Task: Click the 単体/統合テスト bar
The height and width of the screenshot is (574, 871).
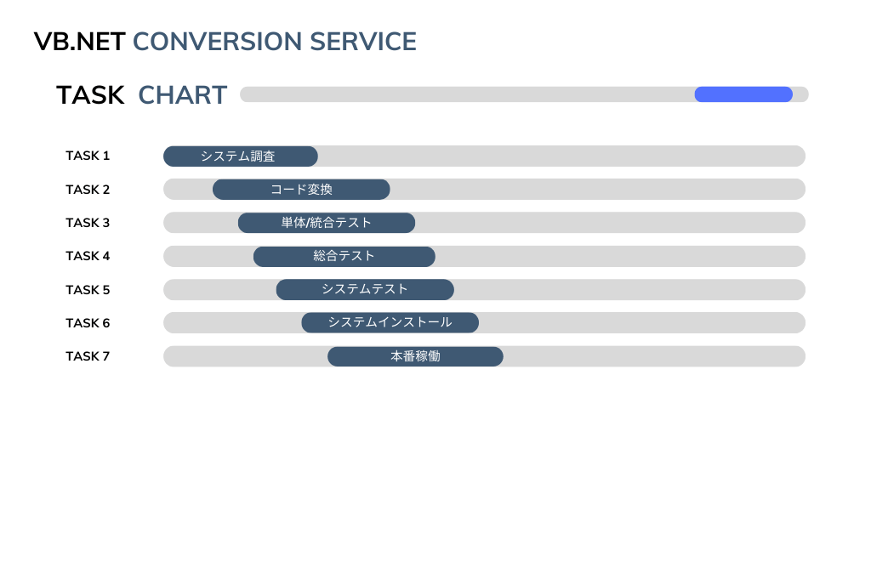Action: [327, 223]
